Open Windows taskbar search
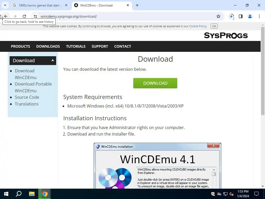The image size is (265, 199). coord(19,194)
